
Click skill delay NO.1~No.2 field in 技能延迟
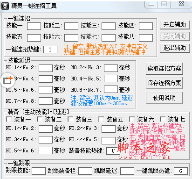coord(46,68)
